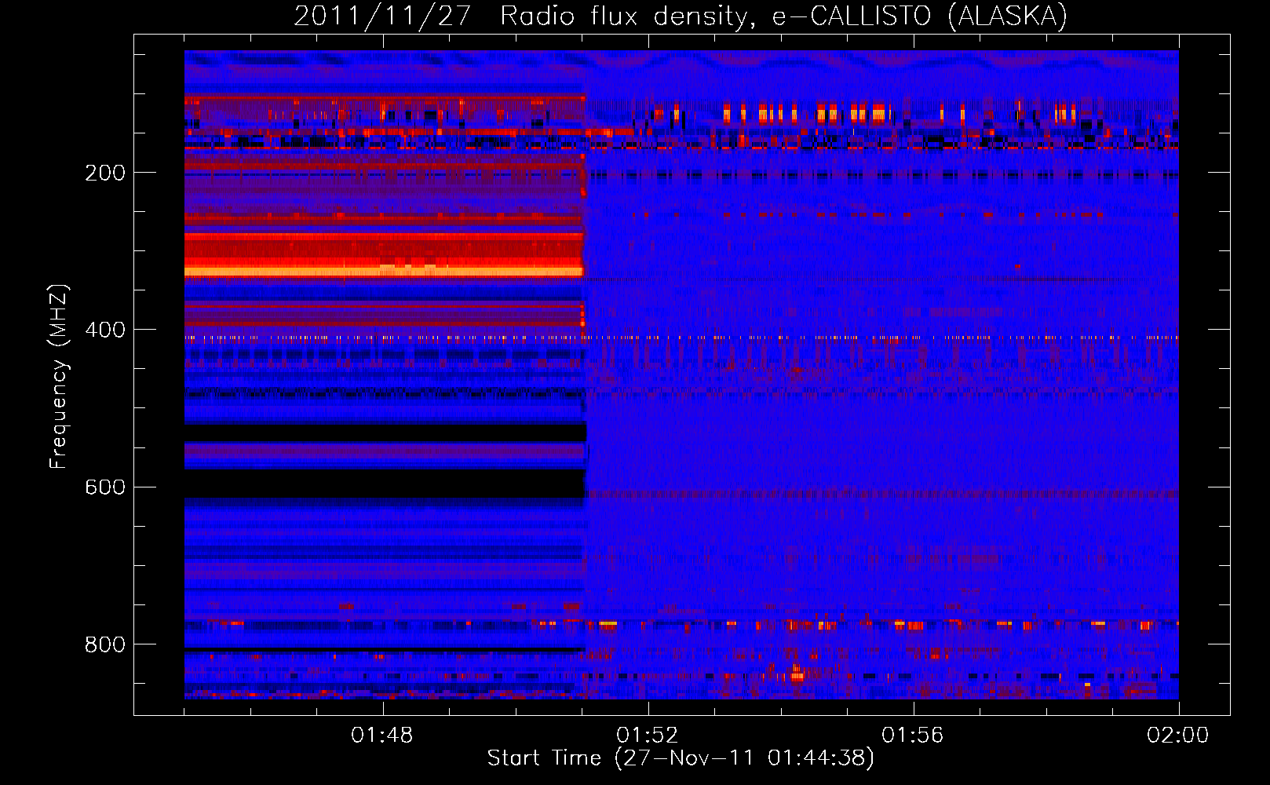Click the 600 frequency tick label
Viewport: 1270px width, 785px height.
[105, 487]
